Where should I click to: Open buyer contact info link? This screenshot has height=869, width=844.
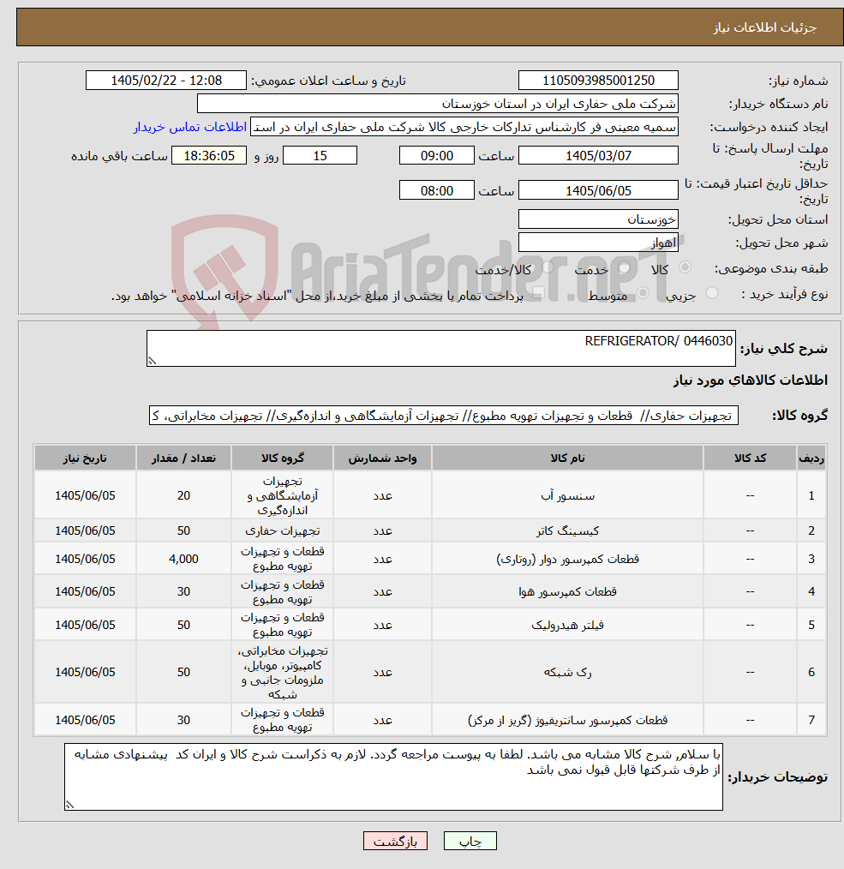tap(190, 127)
